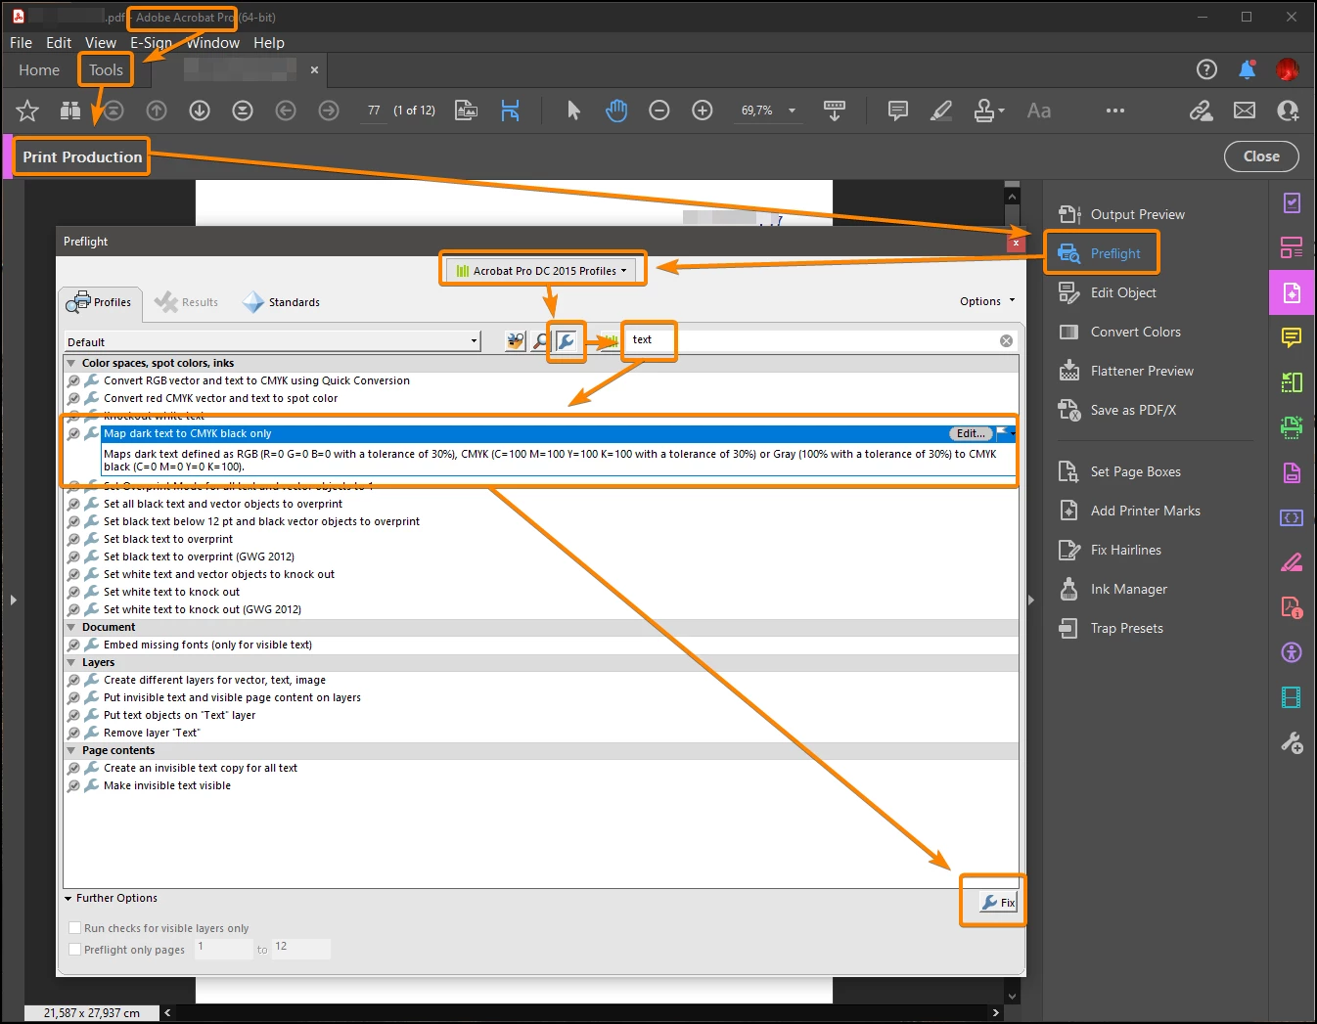The image size is (1317, 1024).
Task: Show single checks magnifier filter in Preflight
Action: pyautogui.click(x=541, y=341)
